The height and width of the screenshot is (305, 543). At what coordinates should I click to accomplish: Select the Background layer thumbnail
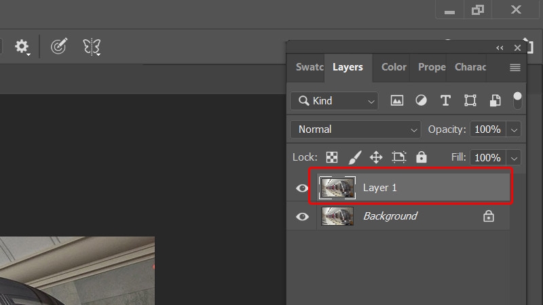click(x=337, y=216)
